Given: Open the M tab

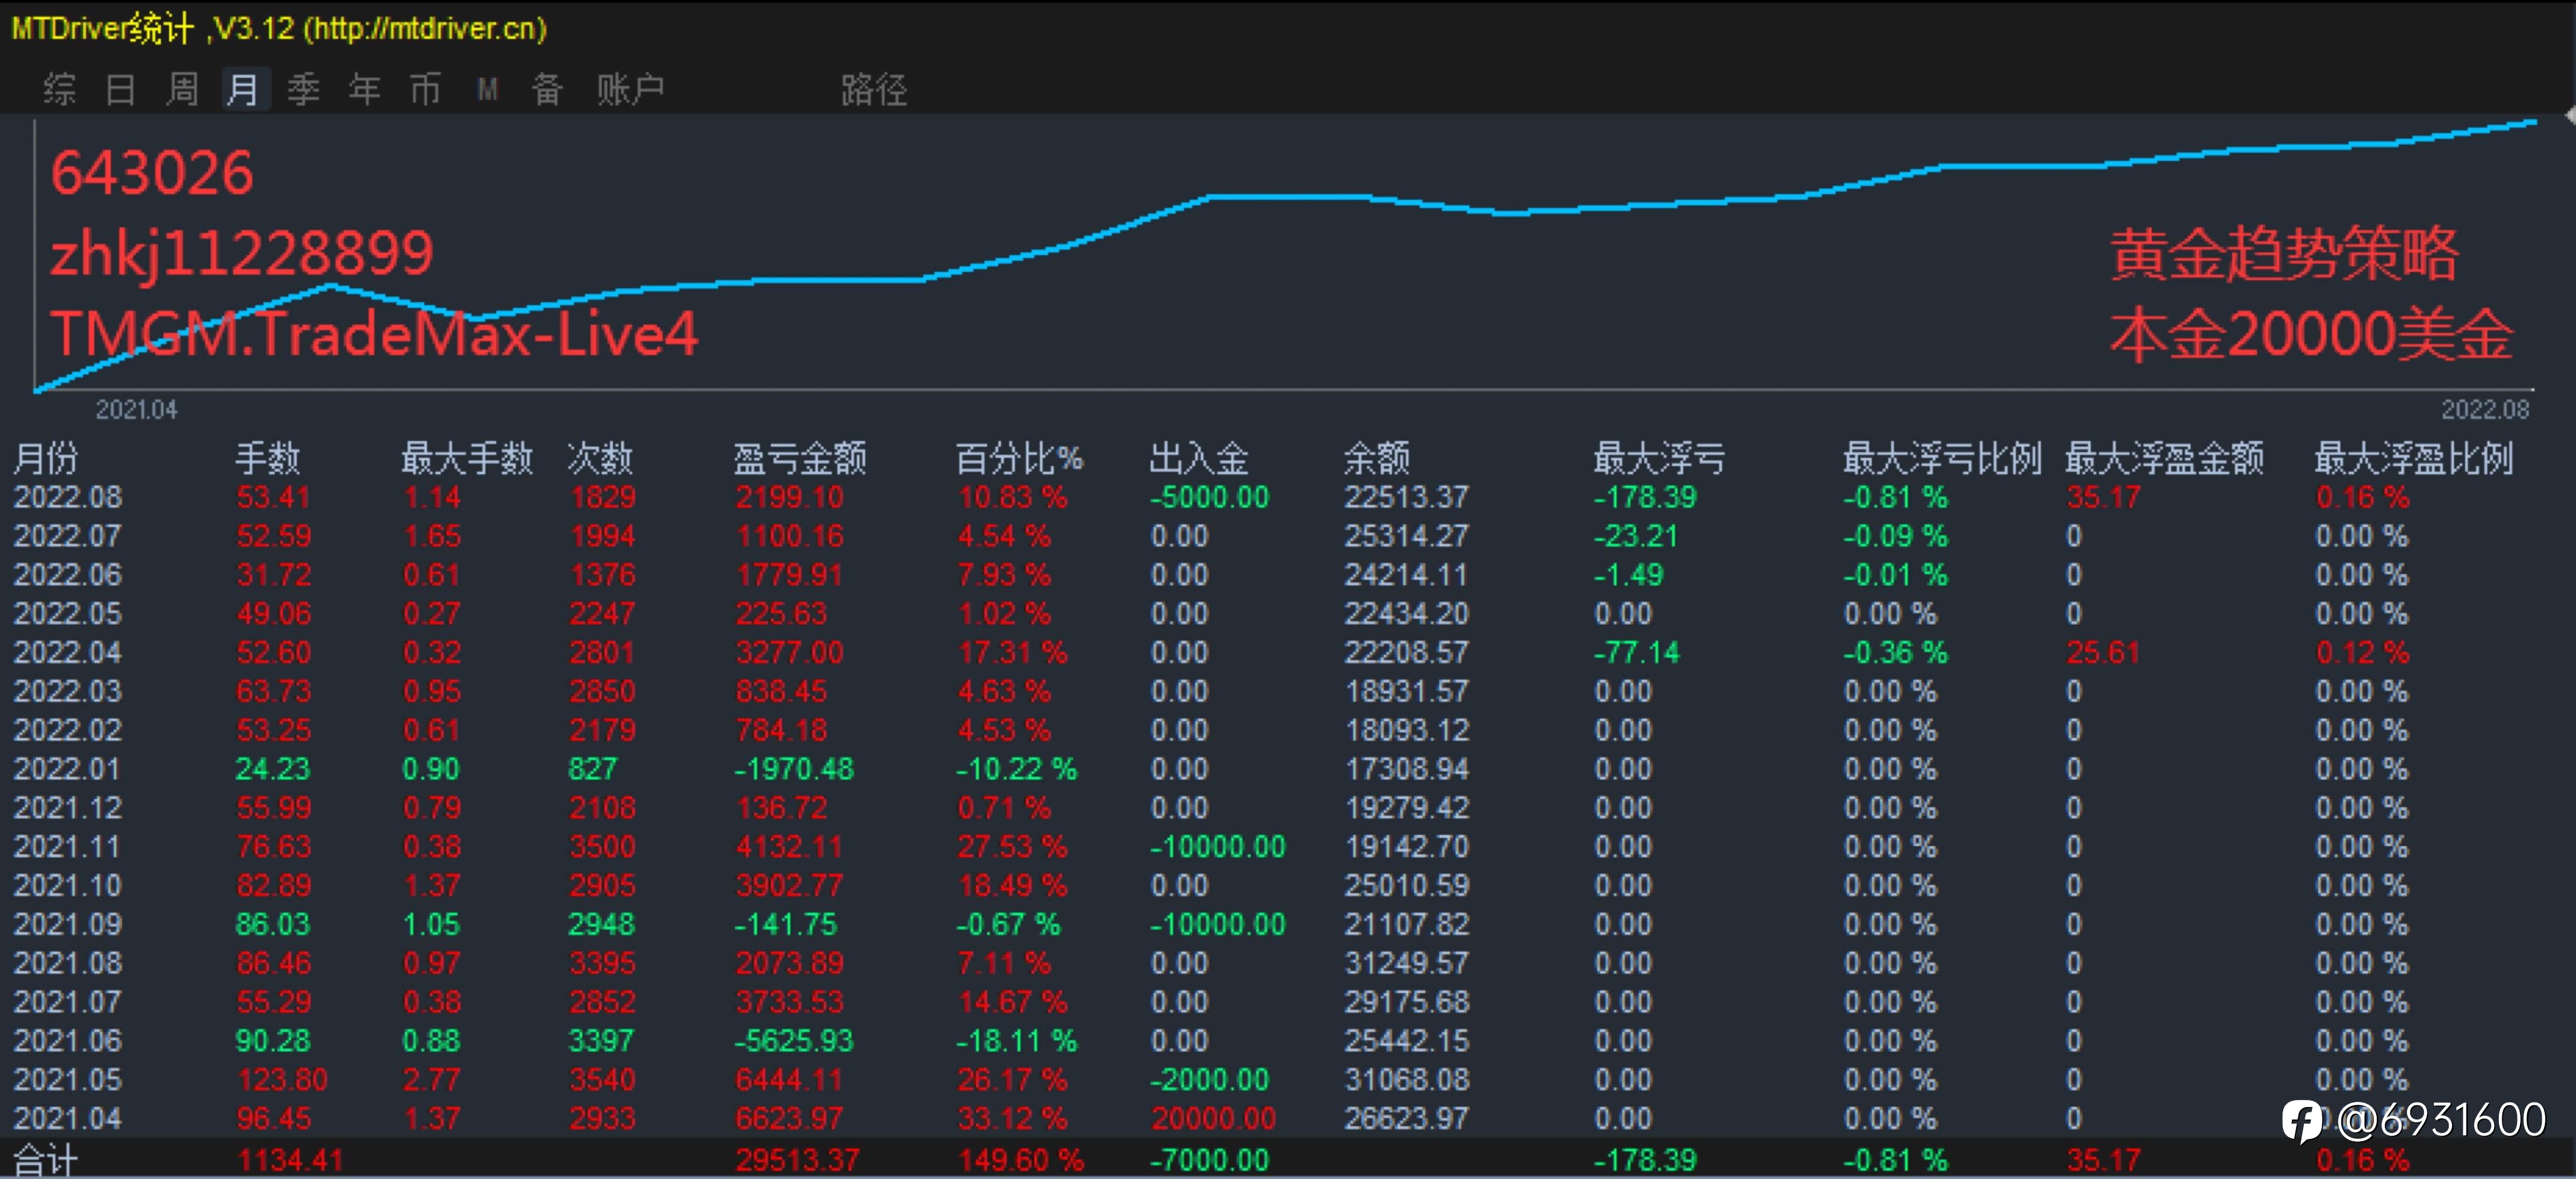Looking at the screenshot, I should coord(487,90).
